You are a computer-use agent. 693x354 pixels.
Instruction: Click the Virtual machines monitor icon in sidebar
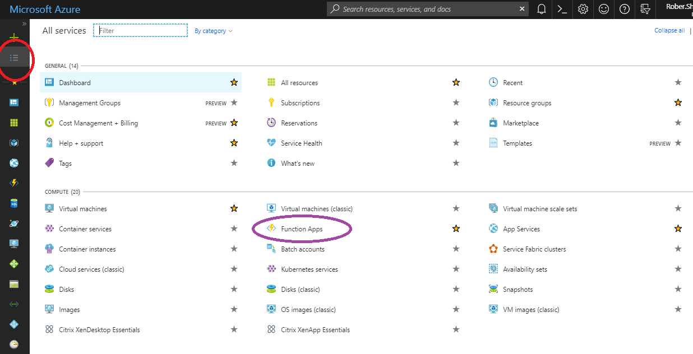(x=15, y=244)
